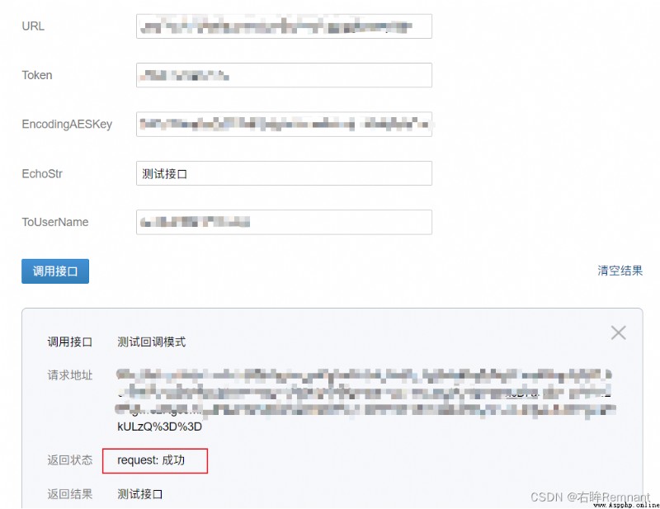660x509 pixels.
Task: Click the EncodingAESKey field label
Action: click(x=67, y=125)
